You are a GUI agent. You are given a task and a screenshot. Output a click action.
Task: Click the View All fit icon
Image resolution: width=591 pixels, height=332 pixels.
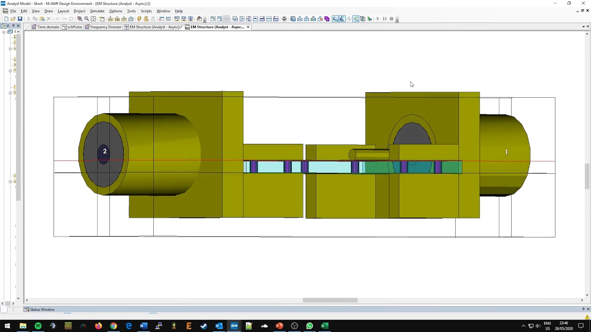click(93, 19)
